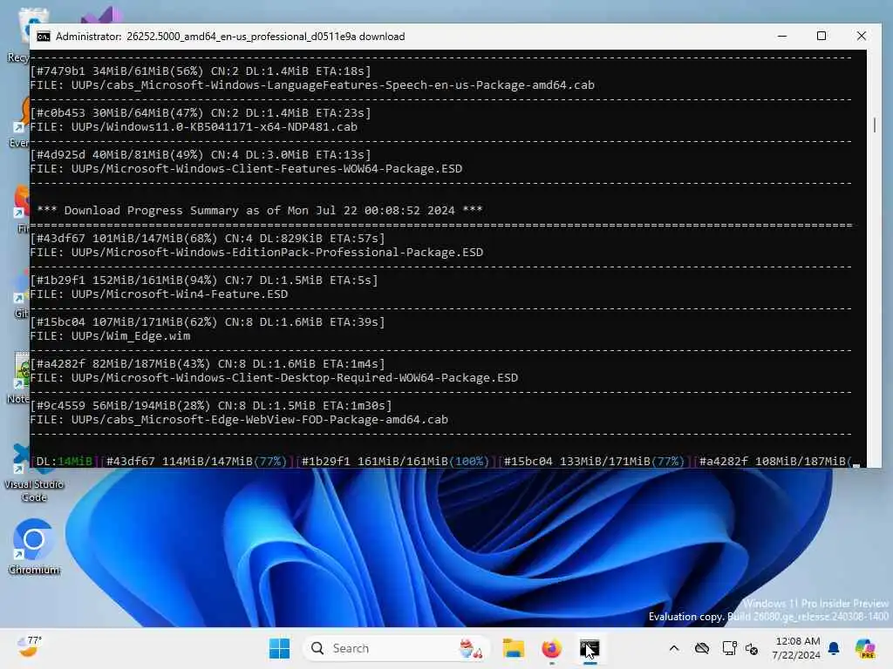Click the line with #4d925d 40MiB/81MiB(49%)
The width and height of the screenshot is (893, 669).
click(201, 155)
